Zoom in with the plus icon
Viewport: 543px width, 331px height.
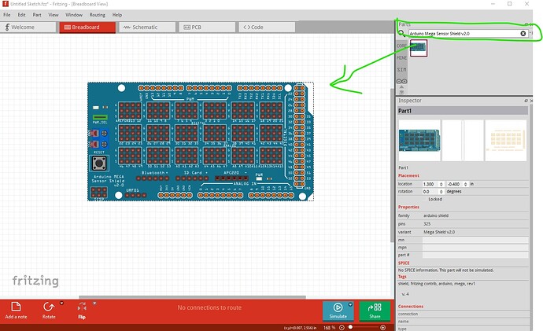pyautogui.click(x=382, y=327)
